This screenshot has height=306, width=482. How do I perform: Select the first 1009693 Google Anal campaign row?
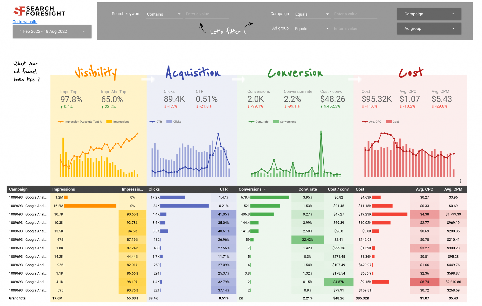pyautogui.click(x=27, y=197)
